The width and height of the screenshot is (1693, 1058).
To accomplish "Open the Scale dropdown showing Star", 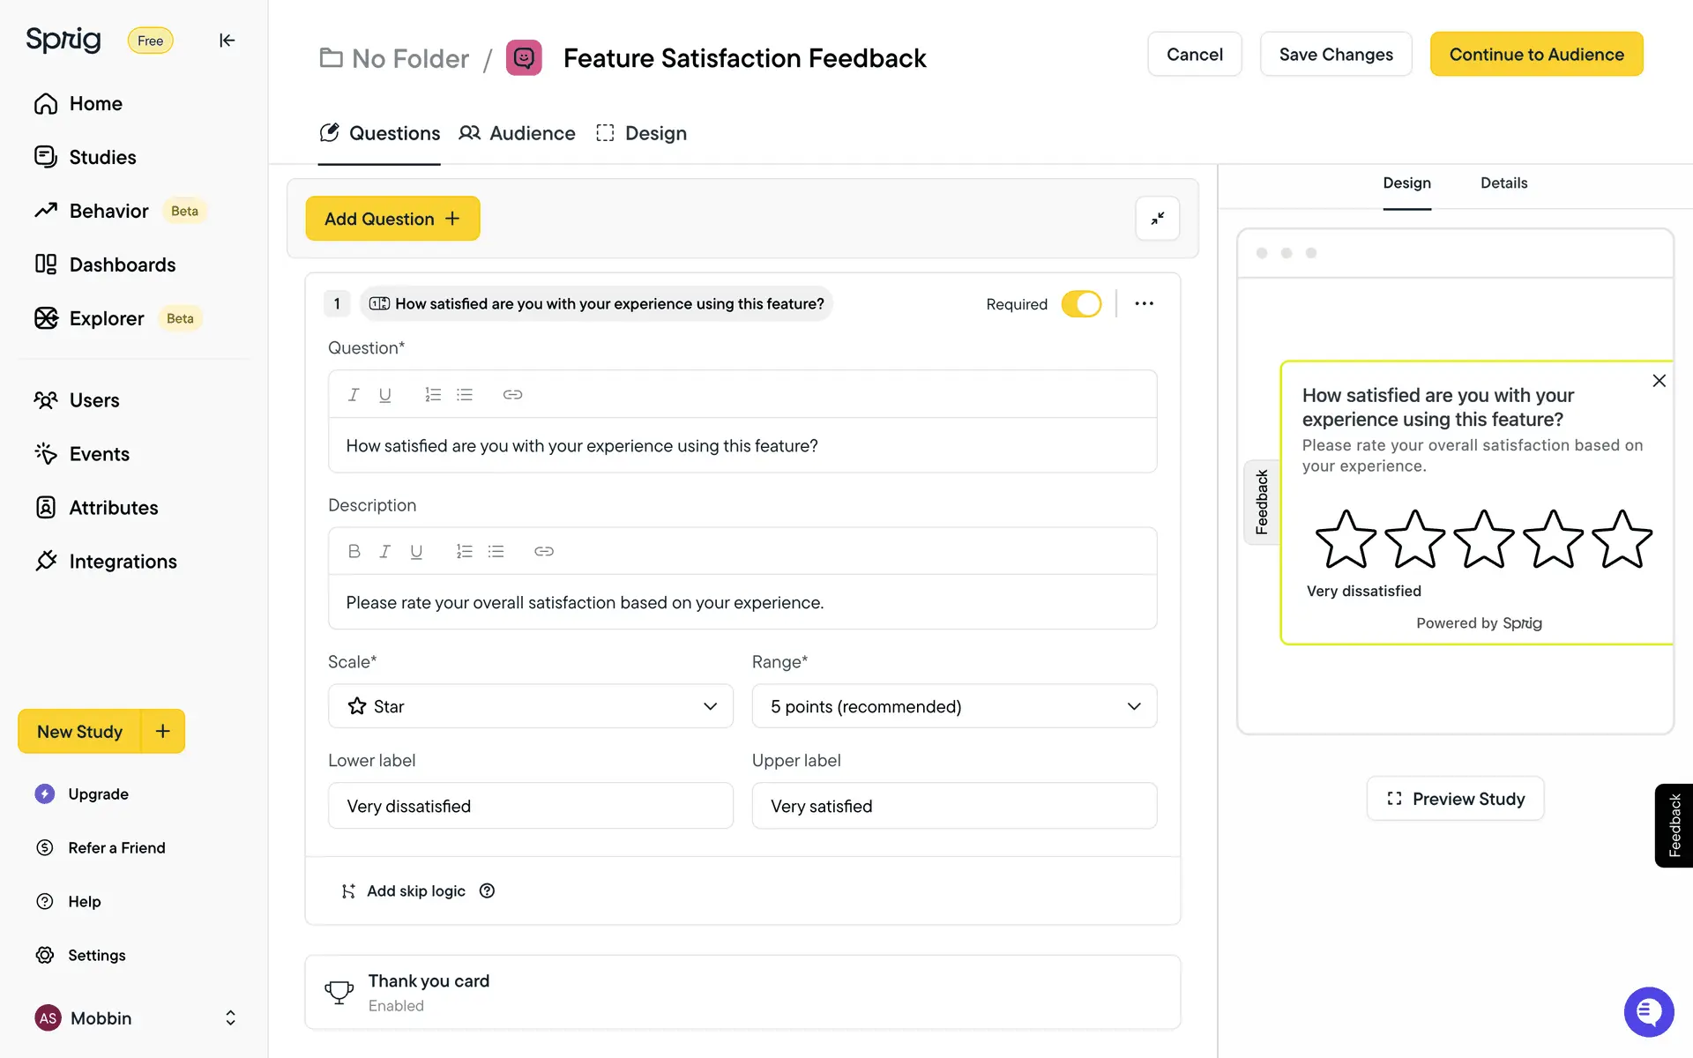I will tap(530, 706).
